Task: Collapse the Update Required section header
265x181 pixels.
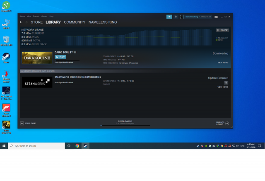Action: pyautogui.click(x=22, y=71)
